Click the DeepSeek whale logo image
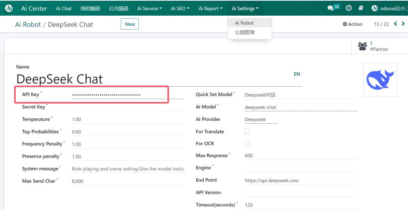 coord(380,80)
